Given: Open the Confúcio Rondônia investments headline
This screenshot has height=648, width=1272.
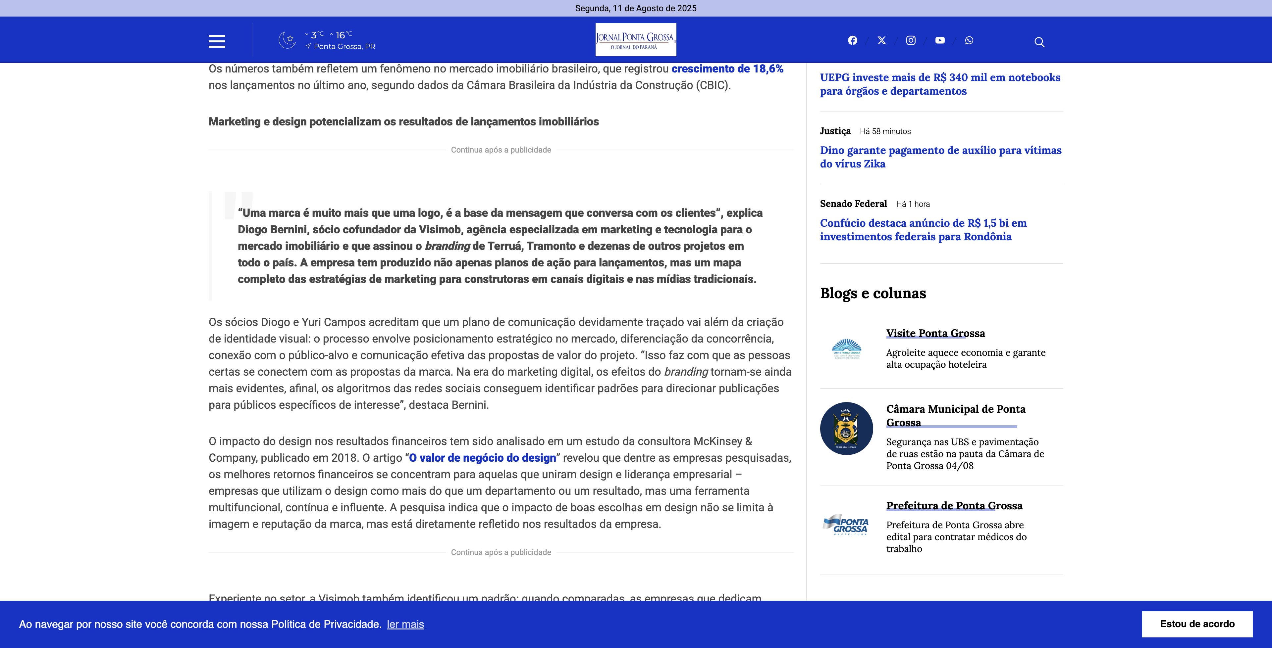Looking at the screenshot, I should click(x=924, y=229).
